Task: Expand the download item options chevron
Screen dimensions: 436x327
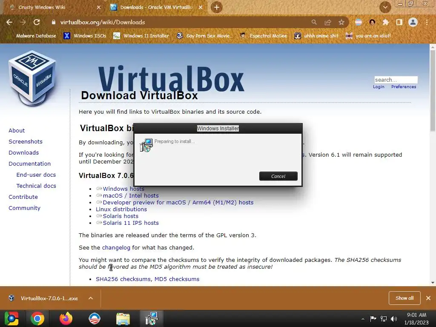Action: (91, 298)
